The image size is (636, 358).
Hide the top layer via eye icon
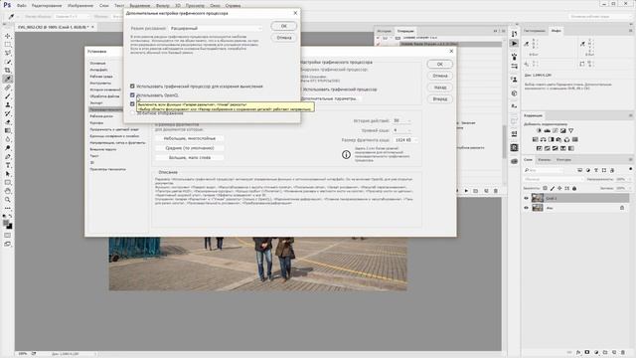(527, 198)
